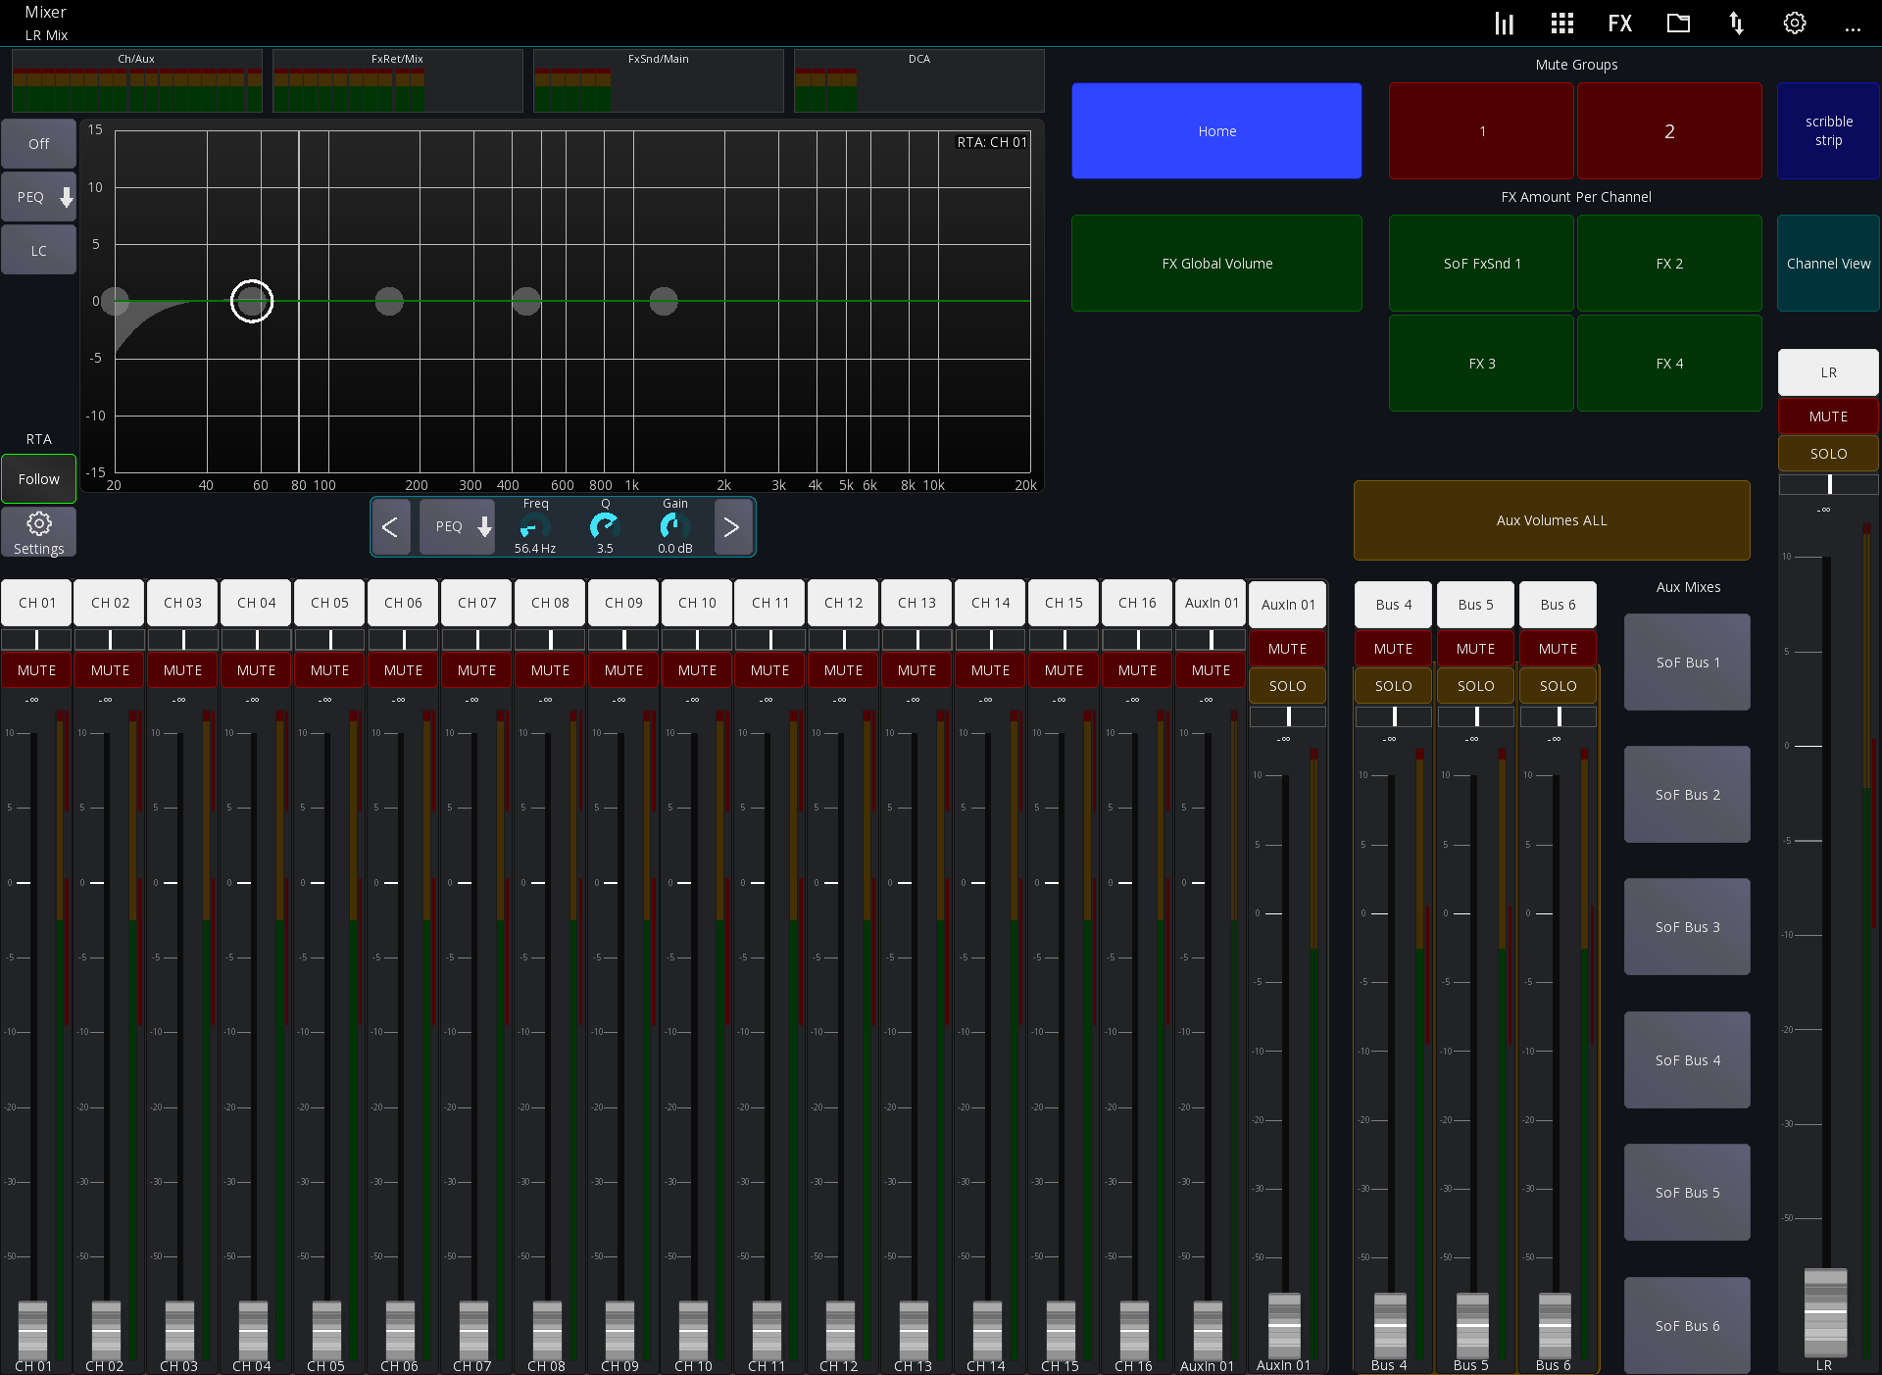The width and height of the screenshot is (1882, 1375).
Task: Switch to Channel View
Action: point(1827,263)
